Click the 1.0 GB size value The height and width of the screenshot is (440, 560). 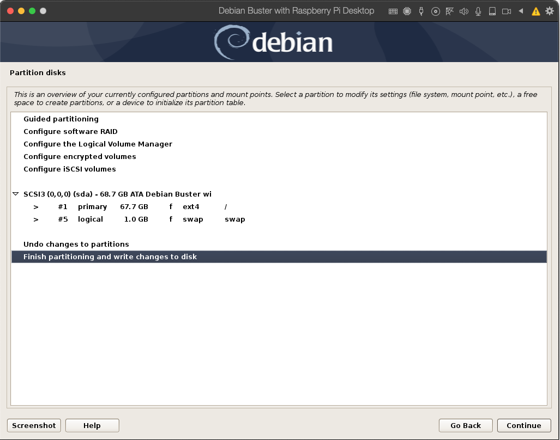tap(136, 219)
